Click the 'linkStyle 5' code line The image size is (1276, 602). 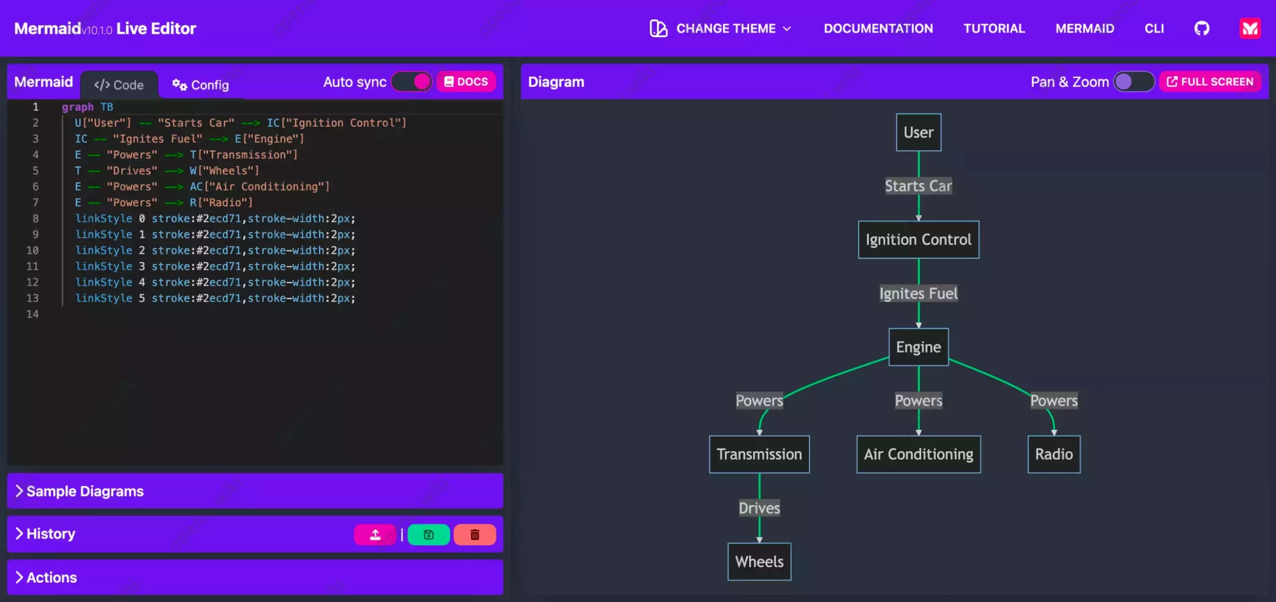(x=215, y=298)
